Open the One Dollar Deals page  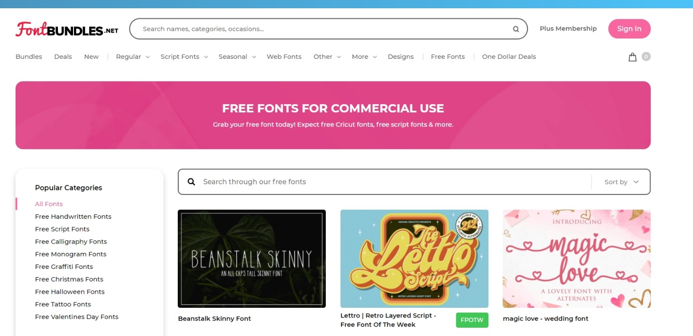click(x=508, y=56)
